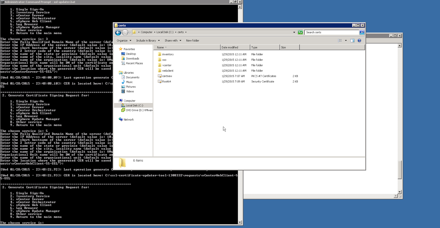
Task: Click Favorites in the navigation pane
Action: (x=129, y=49)
